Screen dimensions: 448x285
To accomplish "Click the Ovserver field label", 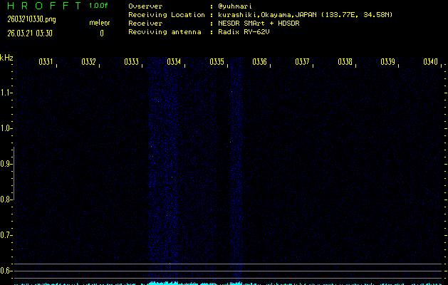I will pyautogui.click(x=145, y=6).
